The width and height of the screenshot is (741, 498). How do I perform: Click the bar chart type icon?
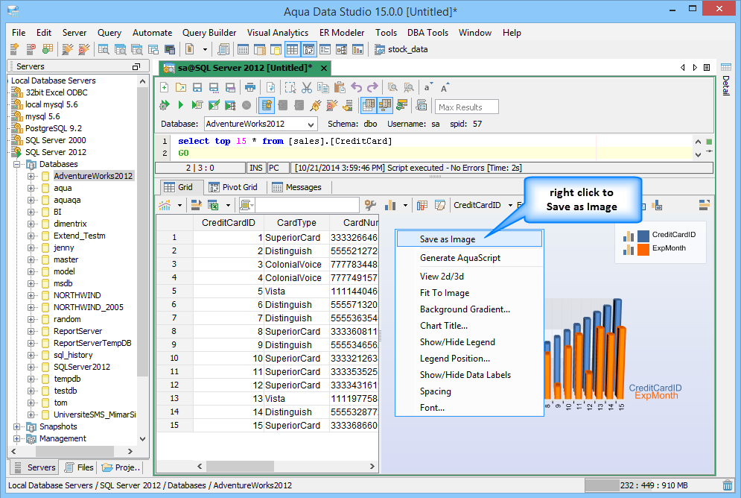point(390,205)
